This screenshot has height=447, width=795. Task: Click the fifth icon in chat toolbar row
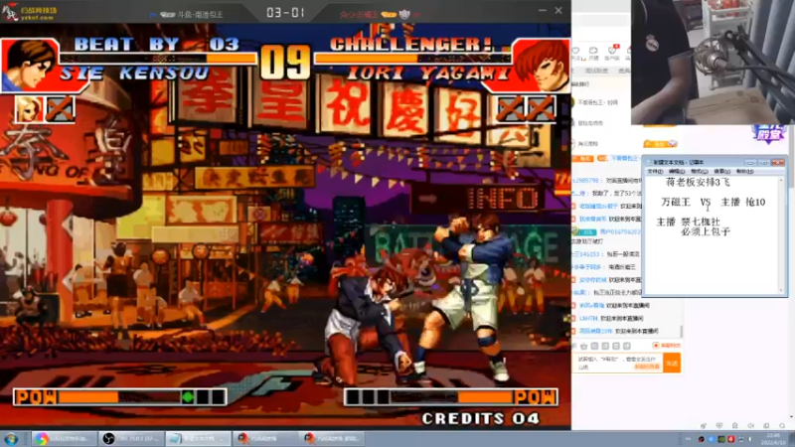click(627, 346)
